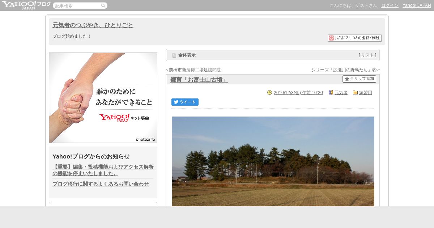
Task: Click the Yahoo!ブログからのお知らせ heading
Action: [91, 156]
